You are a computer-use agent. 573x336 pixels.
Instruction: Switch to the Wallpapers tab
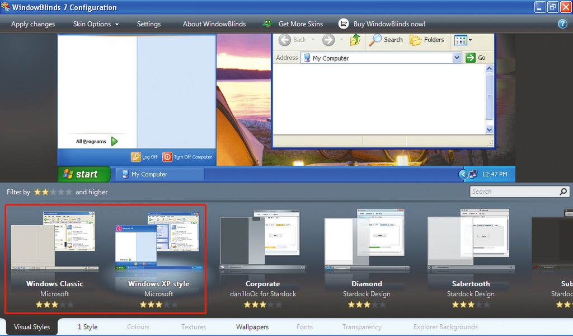pos(252,327)
